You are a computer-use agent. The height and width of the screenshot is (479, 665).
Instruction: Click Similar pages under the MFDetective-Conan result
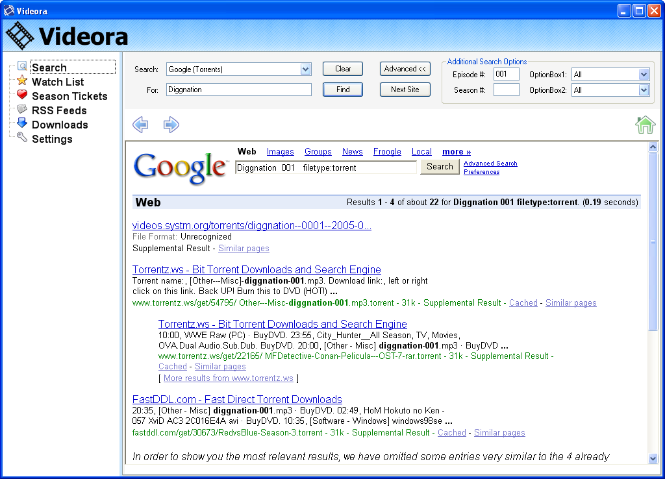(x=220, y=366)
